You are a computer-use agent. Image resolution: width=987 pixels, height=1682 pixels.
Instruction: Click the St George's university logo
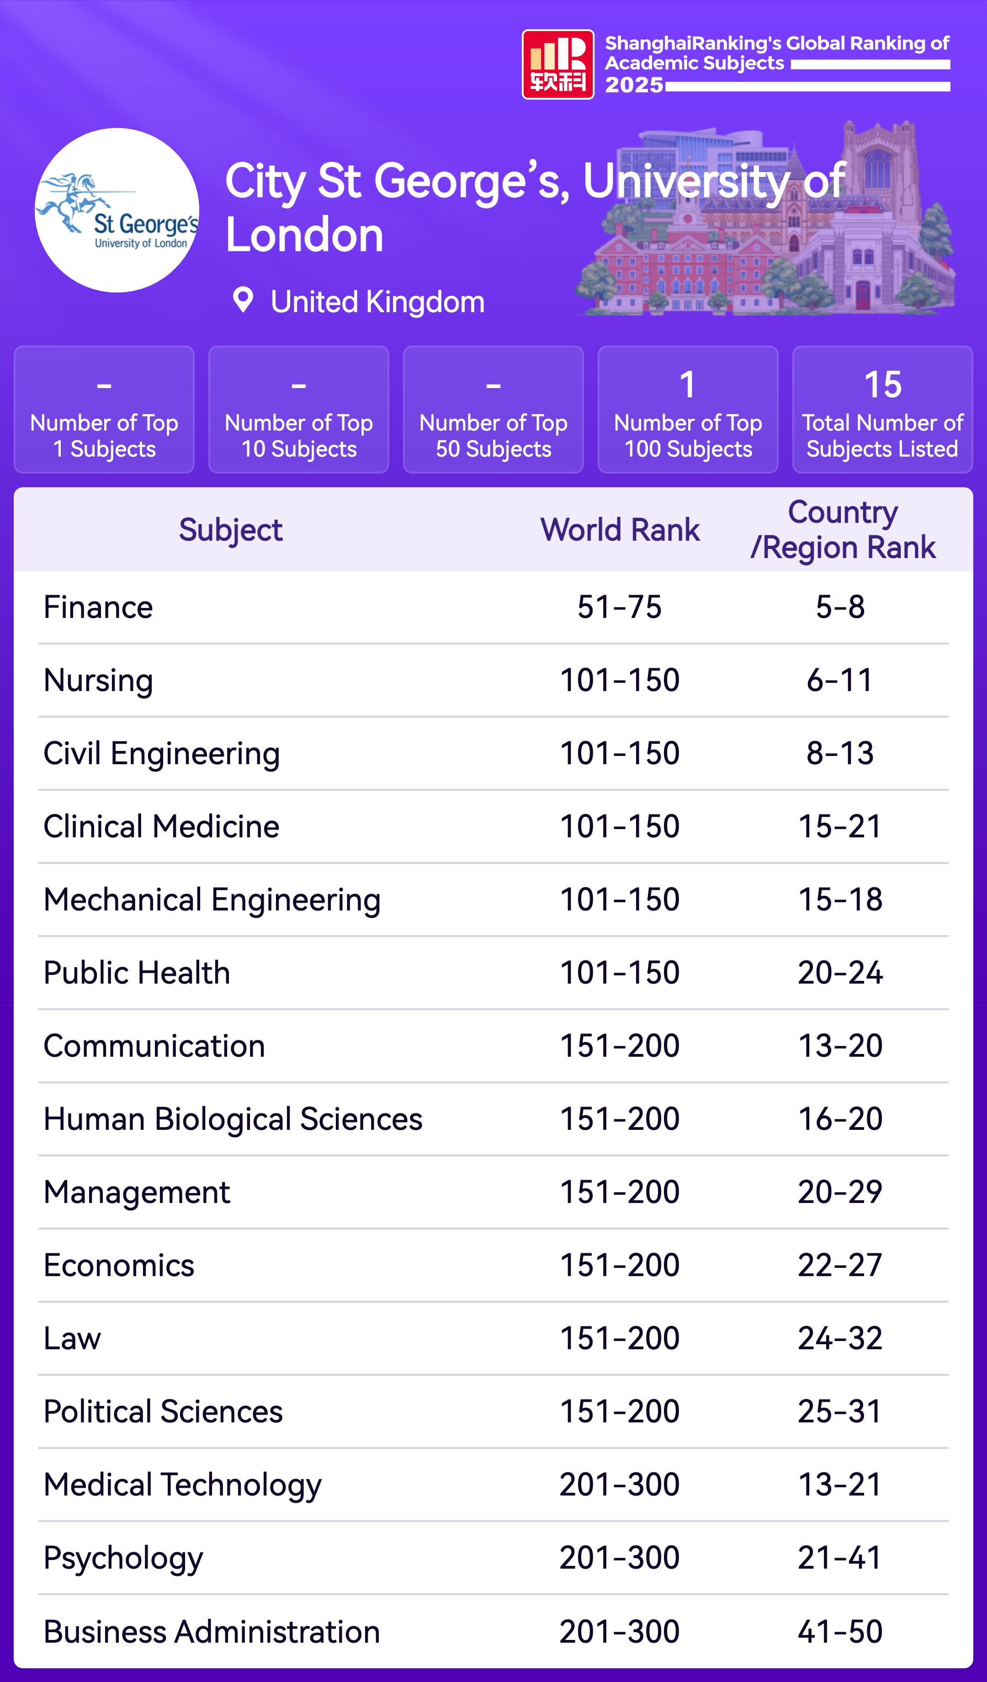pyautogui.click(x=117, y=210)
